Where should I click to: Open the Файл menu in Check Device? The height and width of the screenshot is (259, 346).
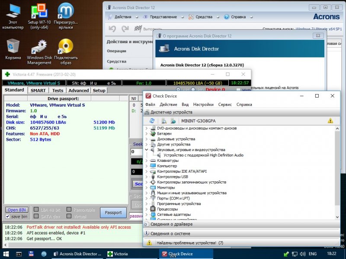click(150, 104)
